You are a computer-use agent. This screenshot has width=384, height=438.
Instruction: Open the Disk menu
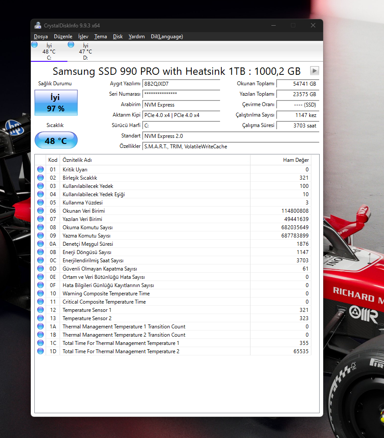[118, 37]
